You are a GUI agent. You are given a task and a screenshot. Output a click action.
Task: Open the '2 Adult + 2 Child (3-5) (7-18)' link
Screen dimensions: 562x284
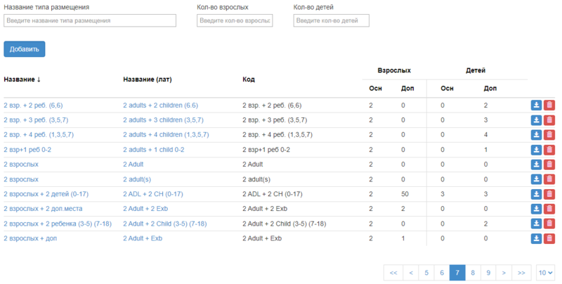click(x=164, y=224)
